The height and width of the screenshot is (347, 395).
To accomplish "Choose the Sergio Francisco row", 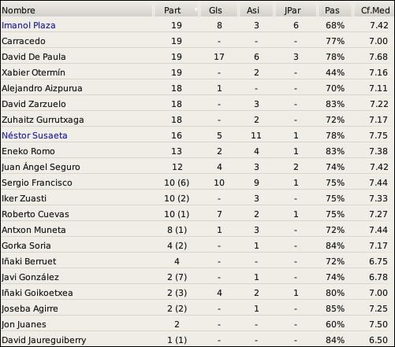I will (197, 183).
